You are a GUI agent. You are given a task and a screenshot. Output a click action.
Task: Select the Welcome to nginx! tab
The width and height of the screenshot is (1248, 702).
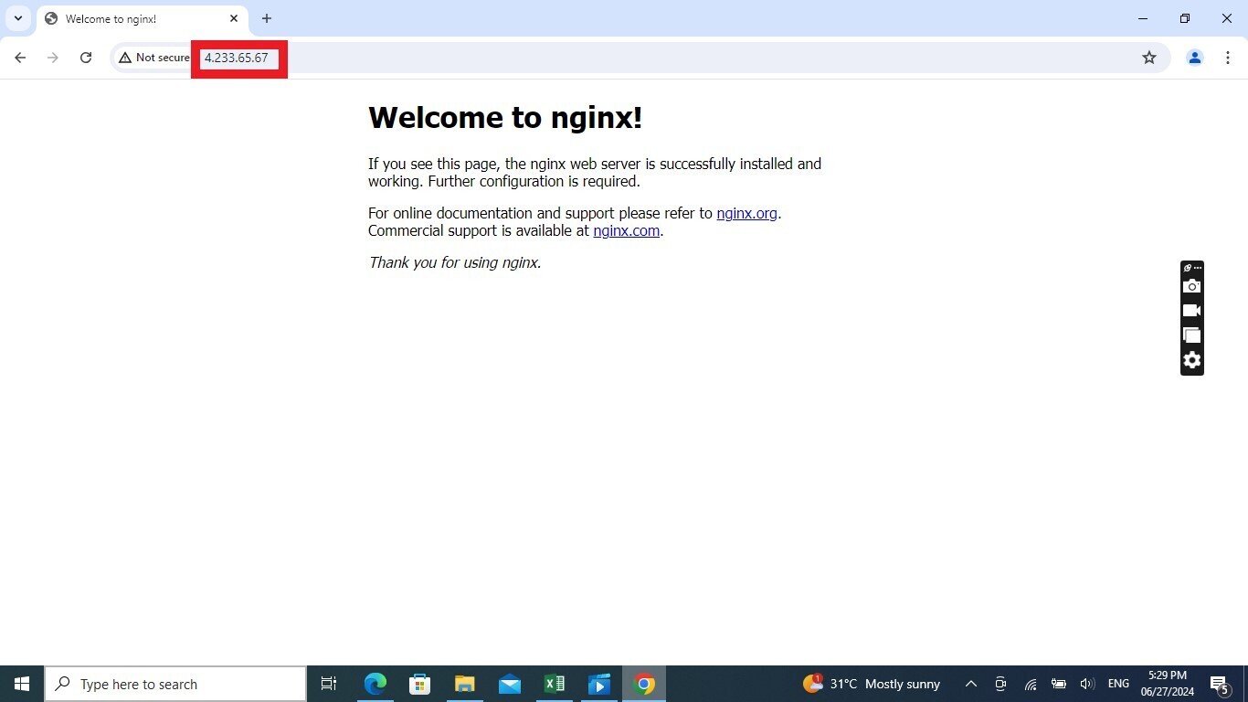(x=143, y=19)
